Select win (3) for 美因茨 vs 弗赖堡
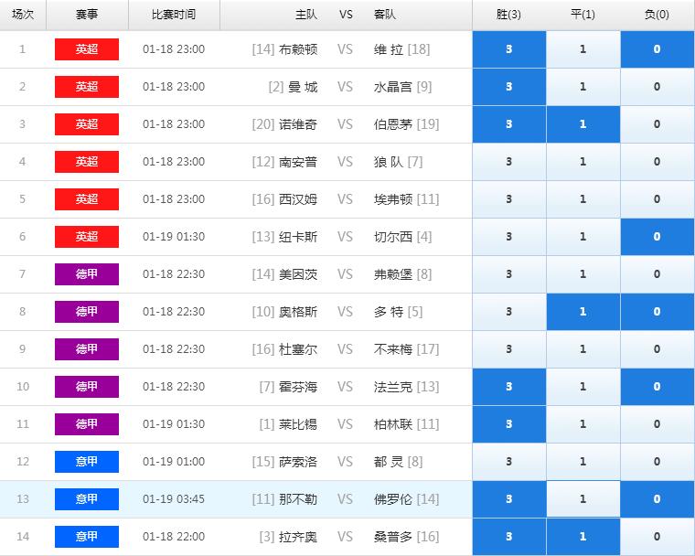 [x=508, y=274]
